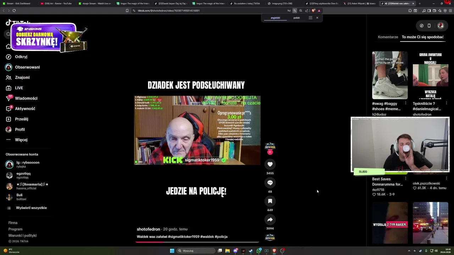This screenshot has height=255, width=454.
Task: Open browser extensions puzzle icon
Action: point(410,11)
